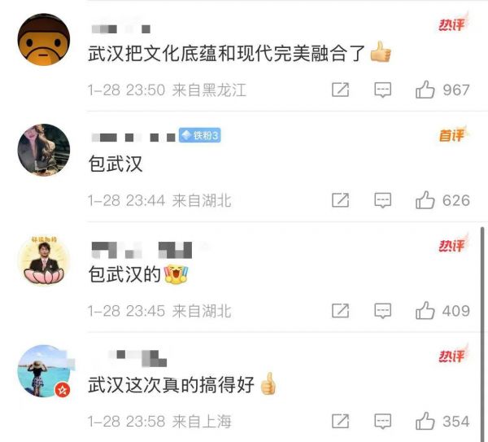This screenshot has height=442, width=488.
Task: Share the comment from 黑龙江
Action: pos(340,90)
